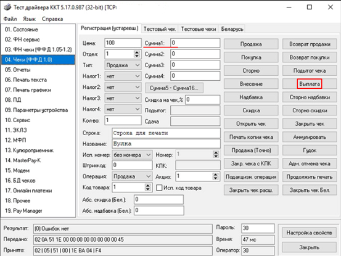Expand the Налог4 dropdown
The height and width of the screenshot is (256, 341).
123,109
